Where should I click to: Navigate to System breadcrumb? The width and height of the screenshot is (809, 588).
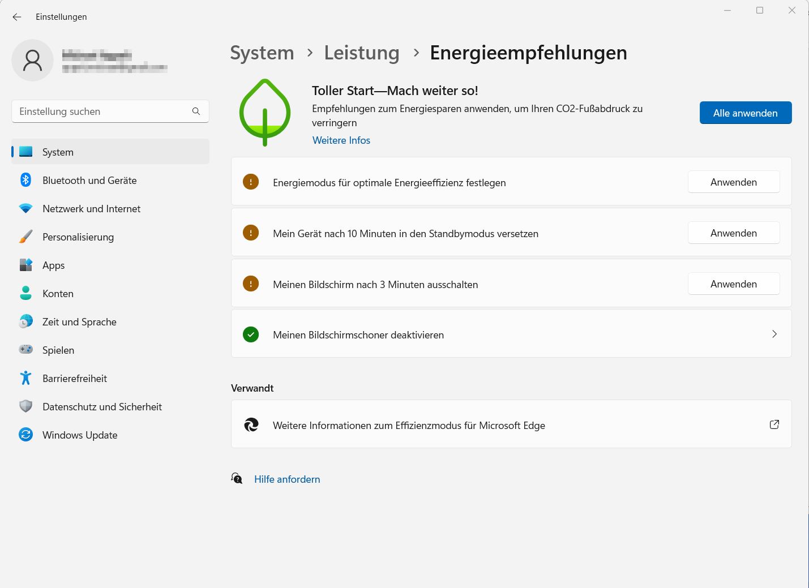point(262,53)
